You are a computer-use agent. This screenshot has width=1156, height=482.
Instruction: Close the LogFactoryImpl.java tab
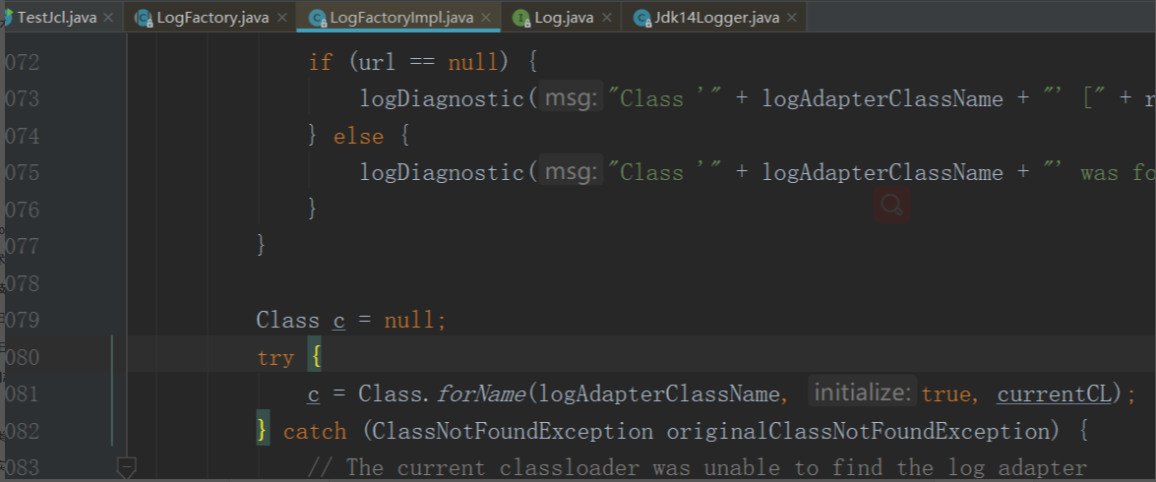486,17
